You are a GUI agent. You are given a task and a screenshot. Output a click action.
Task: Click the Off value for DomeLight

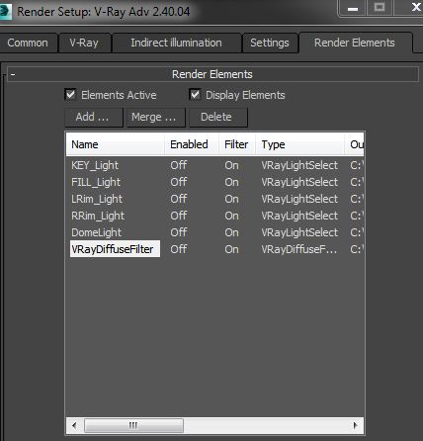click(x=179, y=232)
